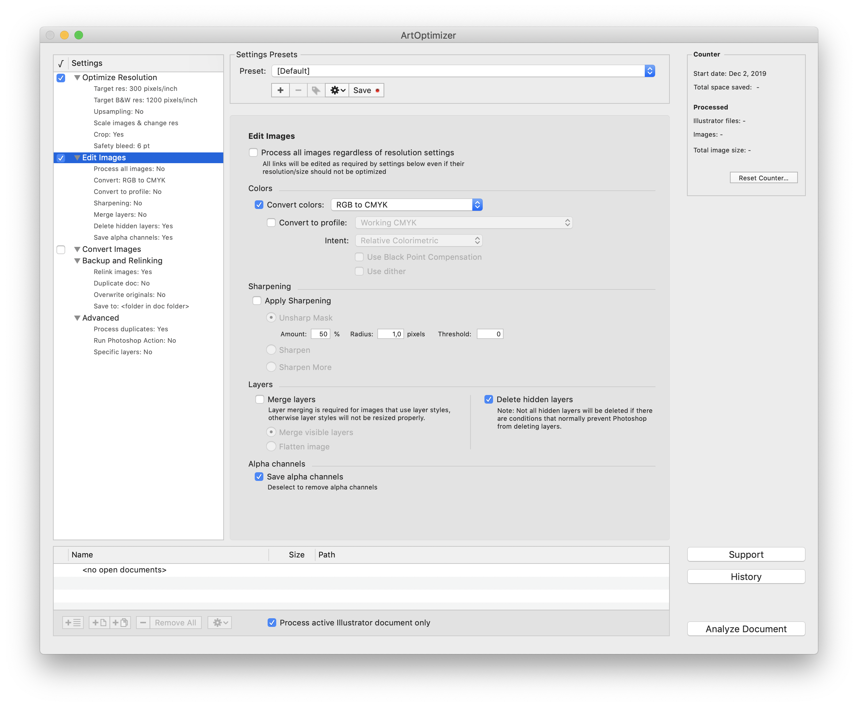Uncheck Save alpha channels

point(259,477)
